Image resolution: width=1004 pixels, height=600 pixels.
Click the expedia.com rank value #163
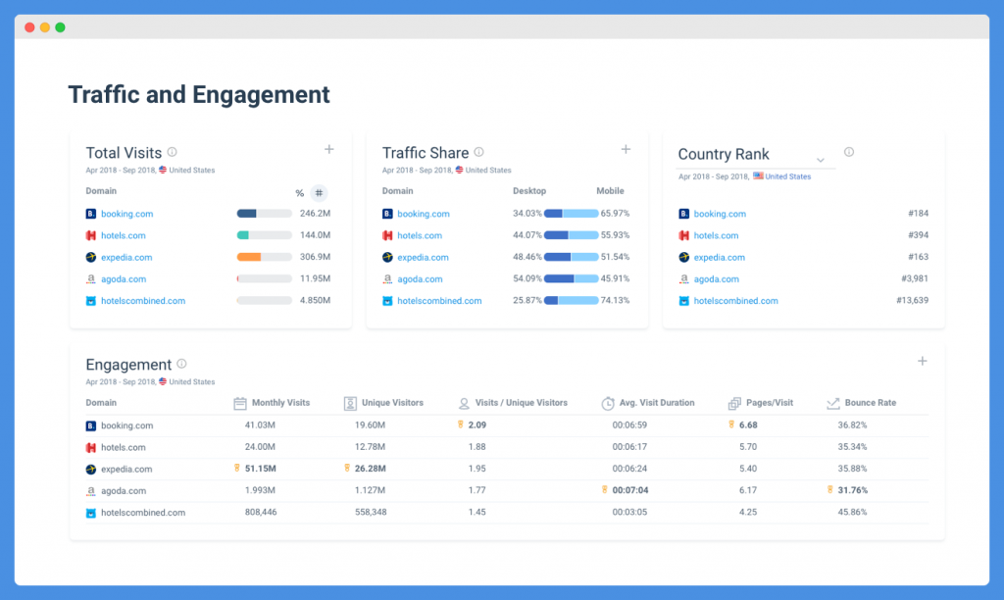pos(918,257)
